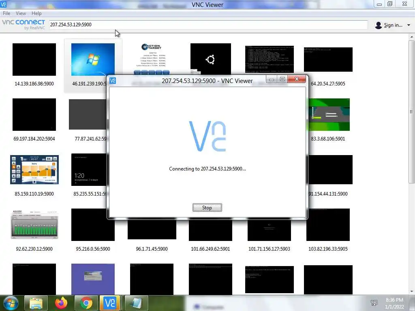The image size is (415, 311).
Task: Select the 103.82.196.33:5905 thumbnail
Action: (328, 225)
